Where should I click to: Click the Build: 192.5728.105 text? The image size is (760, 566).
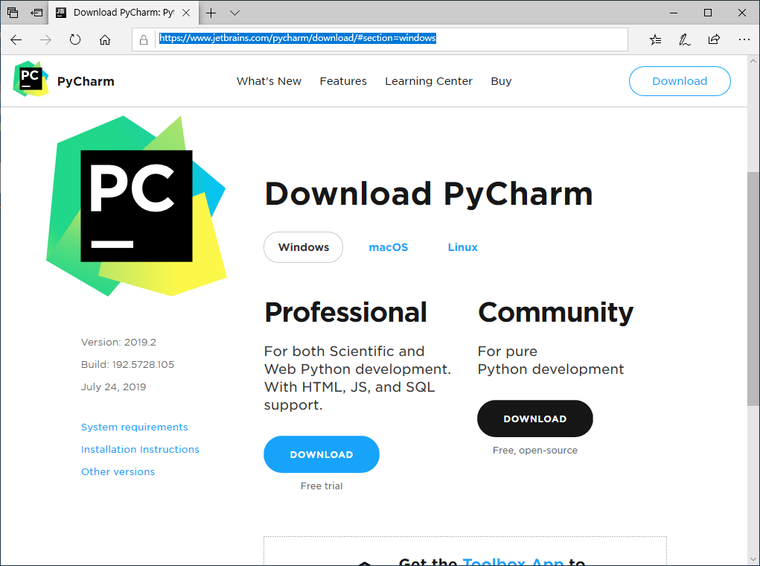pos(127,365)
